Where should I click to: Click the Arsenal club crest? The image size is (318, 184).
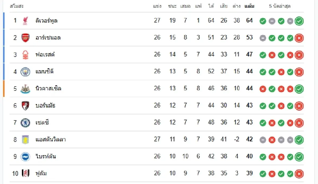[x=25, y=38]
